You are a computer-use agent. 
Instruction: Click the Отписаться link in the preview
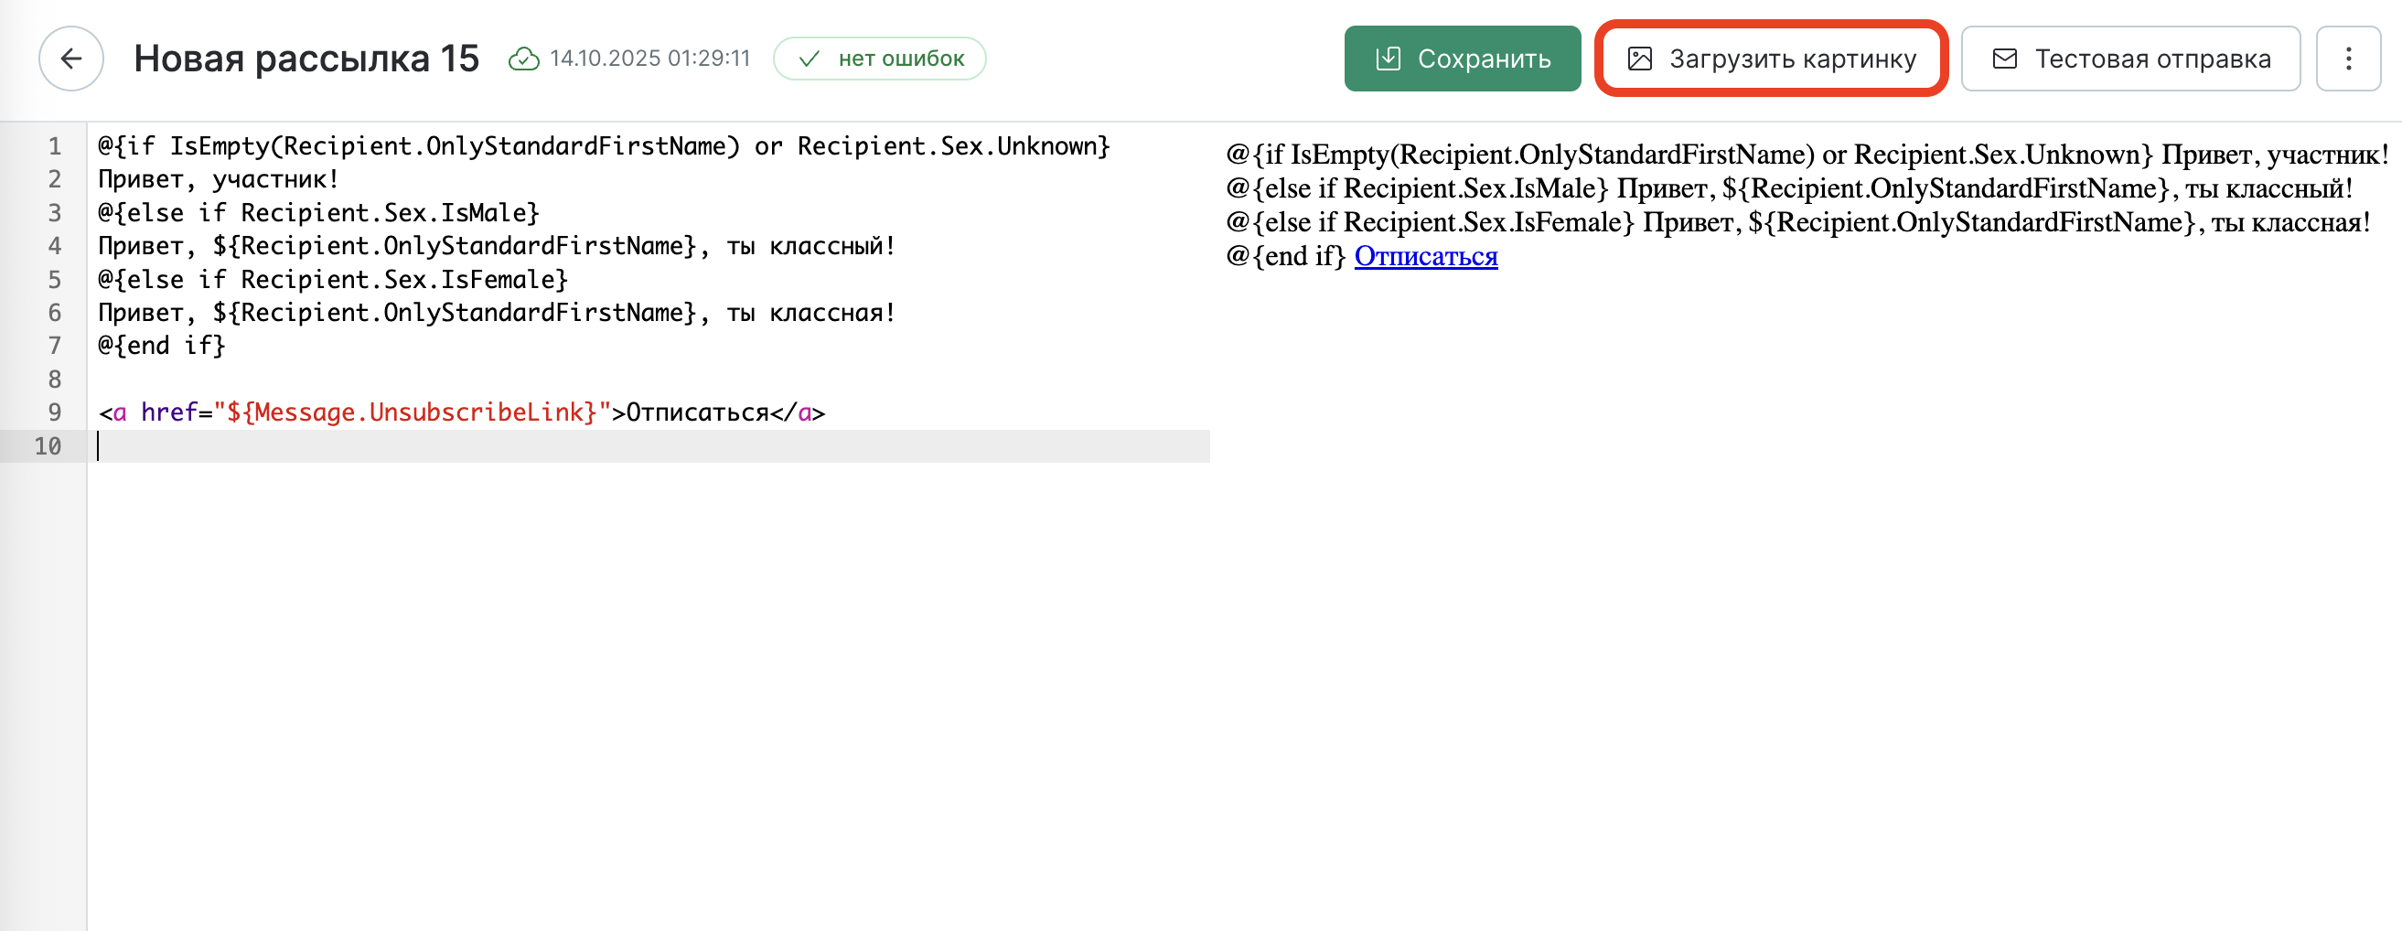[1425, 256]
